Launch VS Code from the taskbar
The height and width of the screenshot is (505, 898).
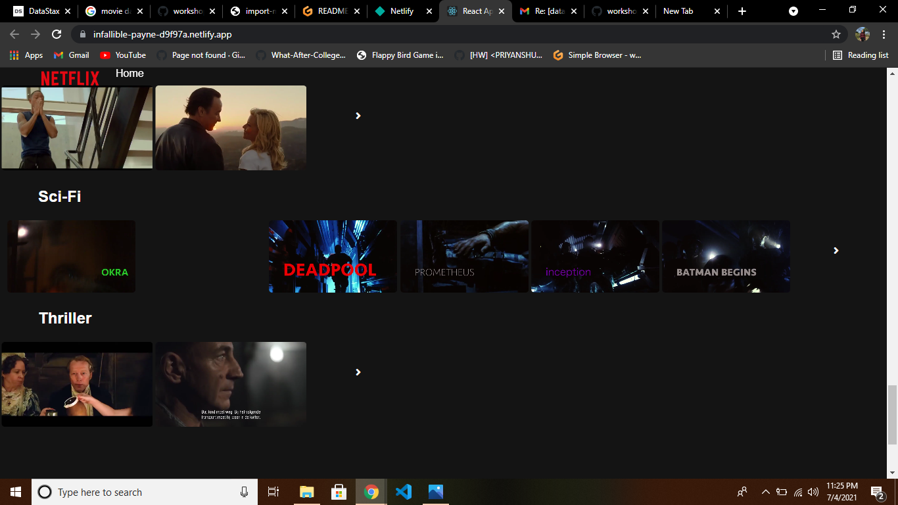coord(403,491)
